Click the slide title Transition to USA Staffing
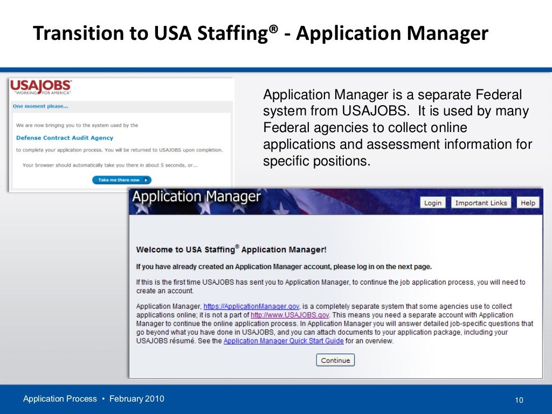The width and height of the screenshot is (552, 414). tap(260, 33)
